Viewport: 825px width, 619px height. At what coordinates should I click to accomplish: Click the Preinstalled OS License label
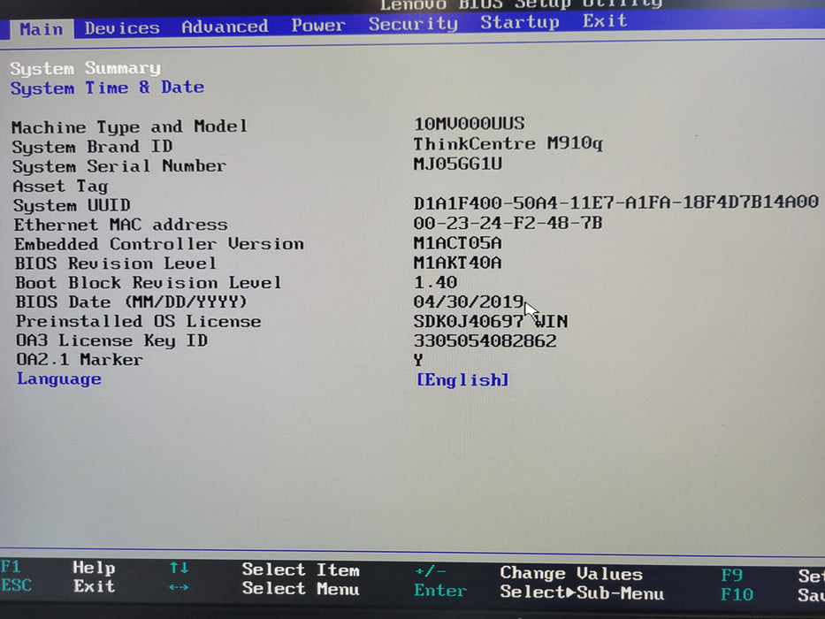[x=138, y=322]
